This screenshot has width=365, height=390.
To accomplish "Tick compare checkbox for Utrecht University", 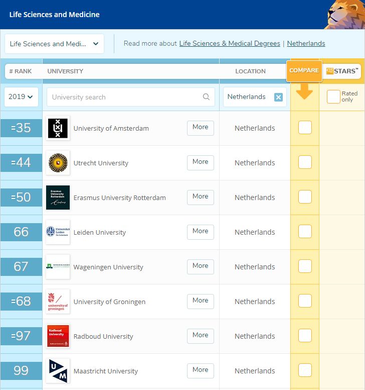I will coord(305,162).
